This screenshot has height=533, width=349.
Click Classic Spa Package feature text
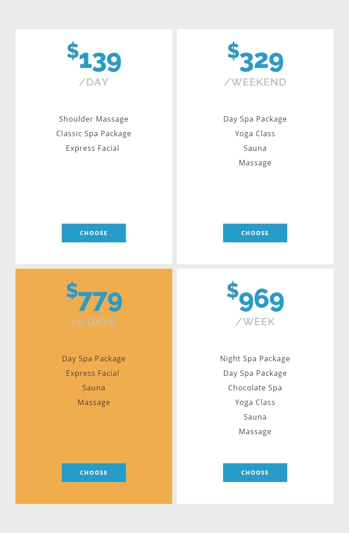click(x=94, y=133)
